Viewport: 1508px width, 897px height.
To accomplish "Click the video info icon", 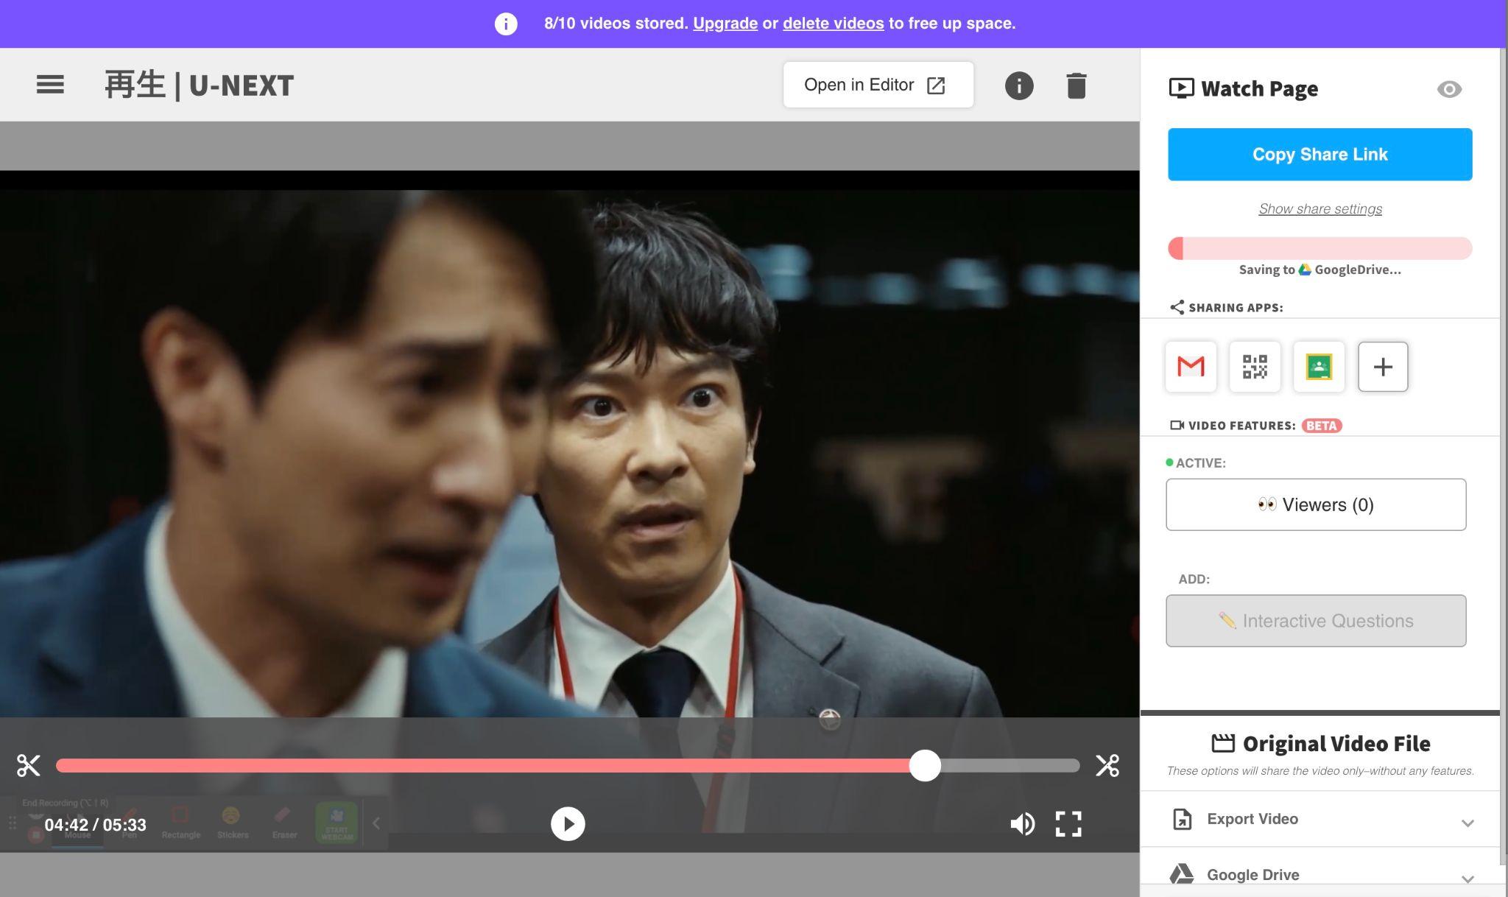I will click(x=1019, y=85).
